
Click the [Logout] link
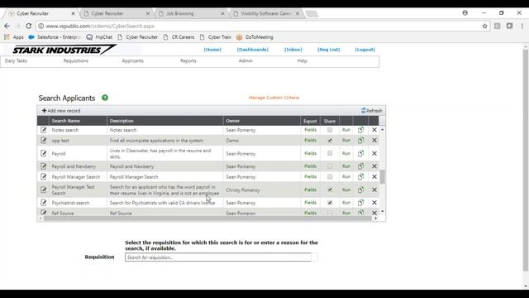(365, 50)
